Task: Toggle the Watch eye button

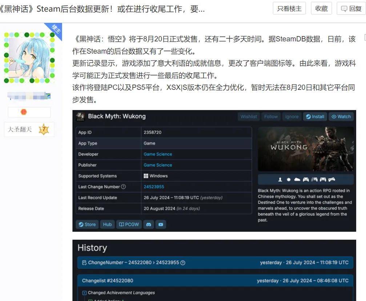Action: pyautogui.click(x=341, y=117)
